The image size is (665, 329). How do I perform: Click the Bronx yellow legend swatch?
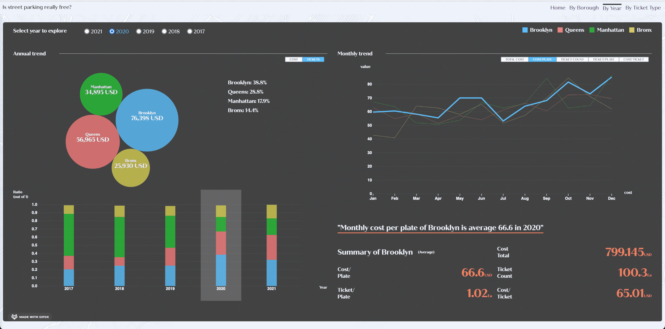point(631,30)
